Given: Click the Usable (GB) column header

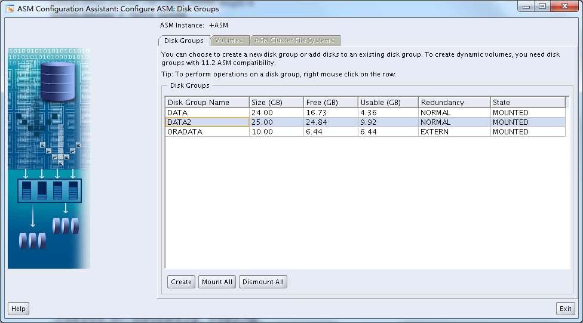Looking at the screenshot, I should [388, 102].
